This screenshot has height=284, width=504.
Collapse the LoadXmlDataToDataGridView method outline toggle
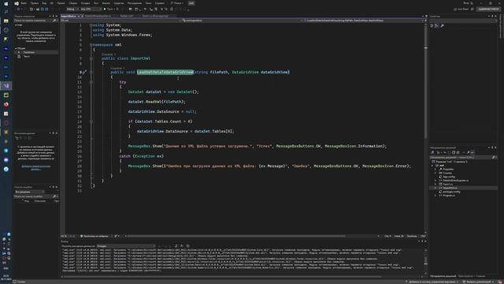(91, 73)
